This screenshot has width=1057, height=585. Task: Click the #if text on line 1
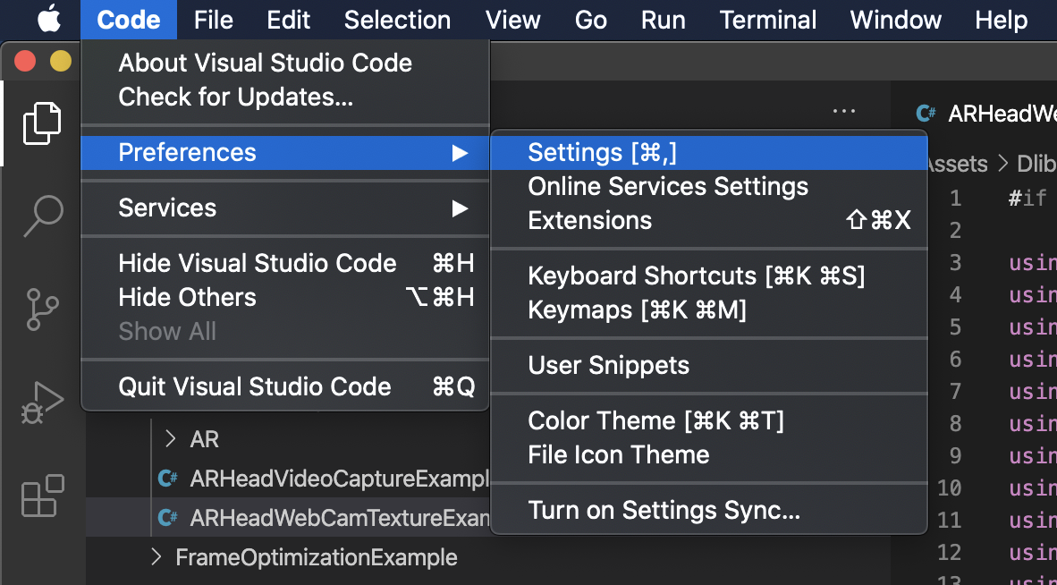click(x=1027, y=199)
